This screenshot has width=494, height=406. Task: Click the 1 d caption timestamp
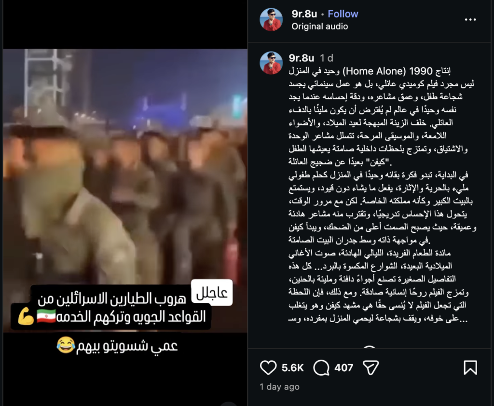point(327,58)
